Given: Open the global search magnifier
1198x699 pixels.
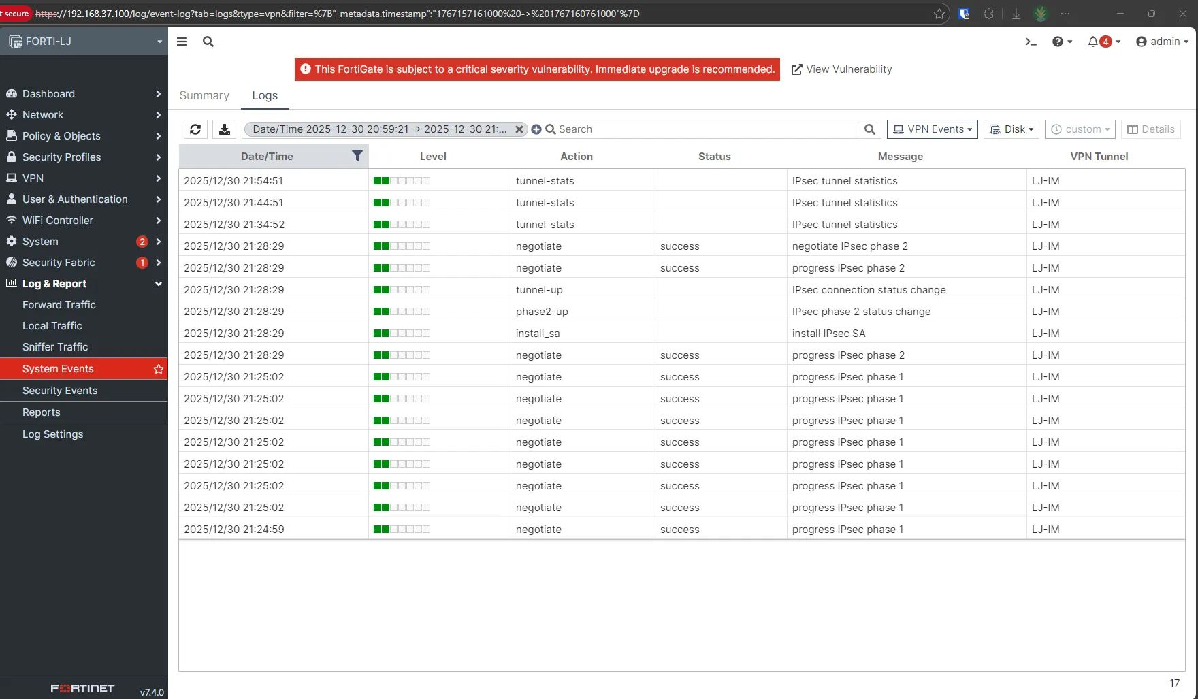Looking at the screenshot, I should tap(208, 42).
